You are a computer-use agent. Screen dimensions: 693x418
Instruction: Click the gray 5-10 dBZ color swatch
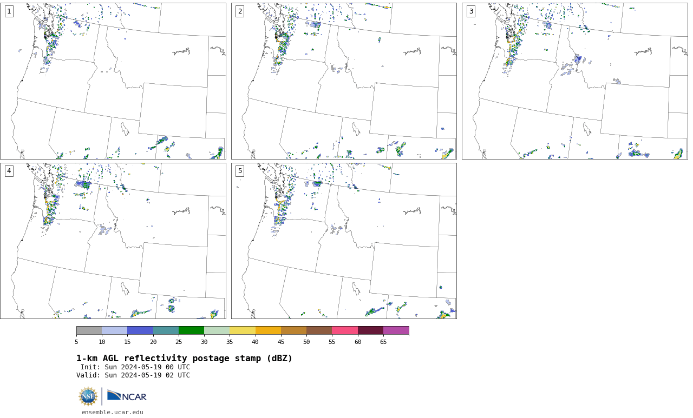[x=89, y=330]
